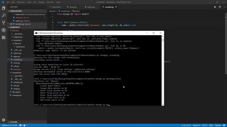This screenshot has width=227, height=127.
Task: Open admin.py in file tree
Action: point(17,53)
